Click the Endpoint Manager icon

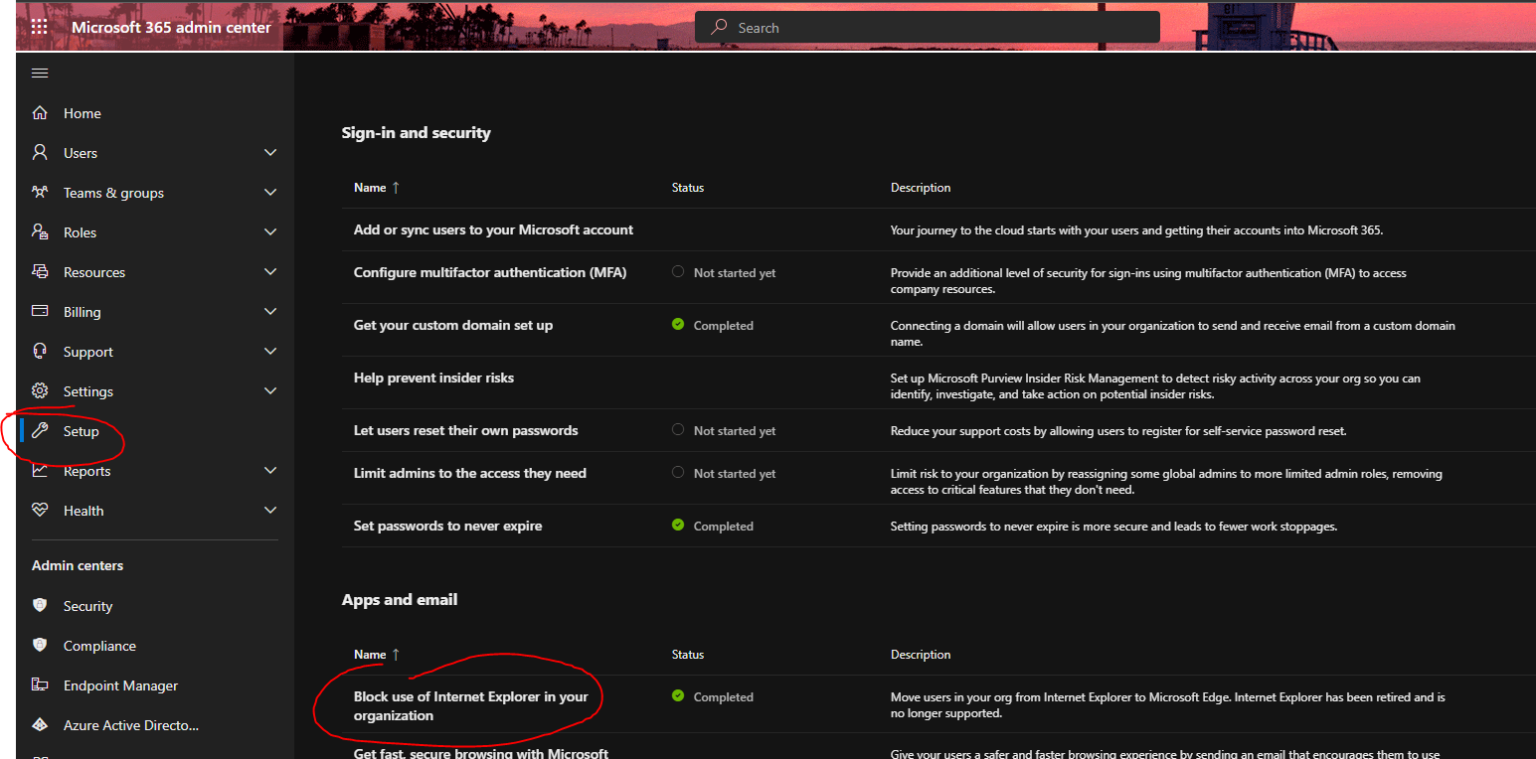[x=40, y=684]
